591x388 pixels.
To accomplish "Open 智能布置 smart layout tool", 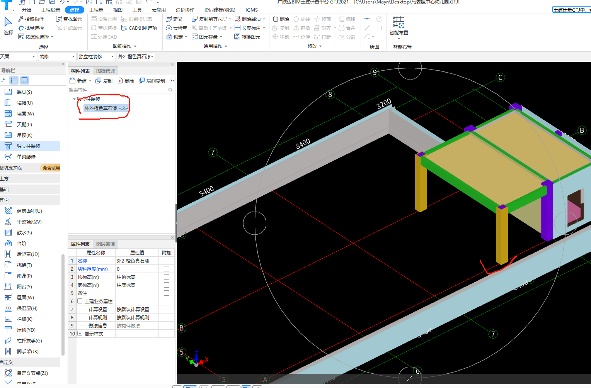I will (x=399, y=26).
